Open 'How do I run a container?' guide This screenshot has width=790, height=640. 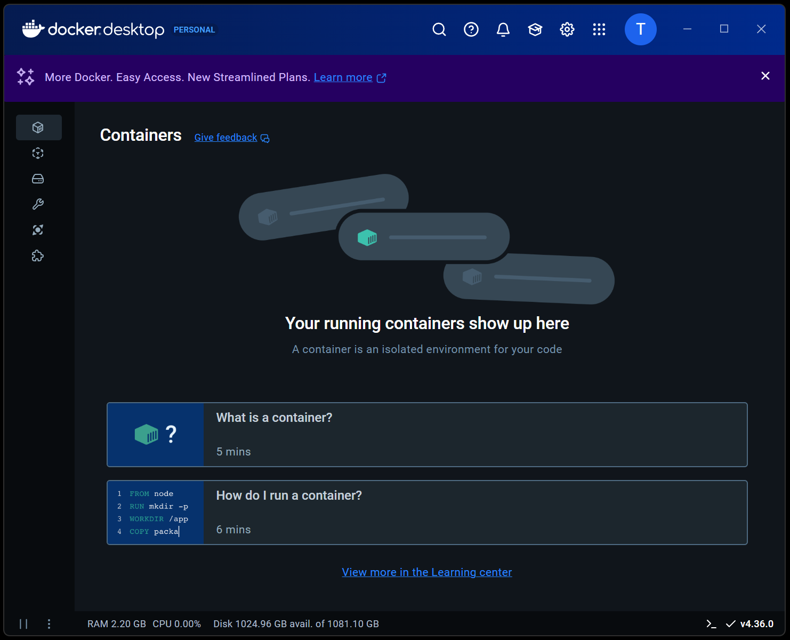click(x=427, y=513)
